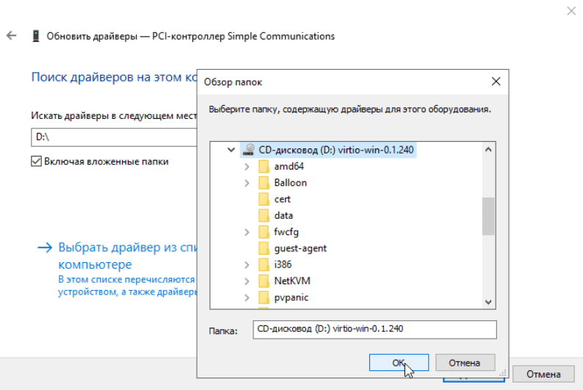Select the fwcfg folder name
The image size is (583, 390).
tap(286, 231)
